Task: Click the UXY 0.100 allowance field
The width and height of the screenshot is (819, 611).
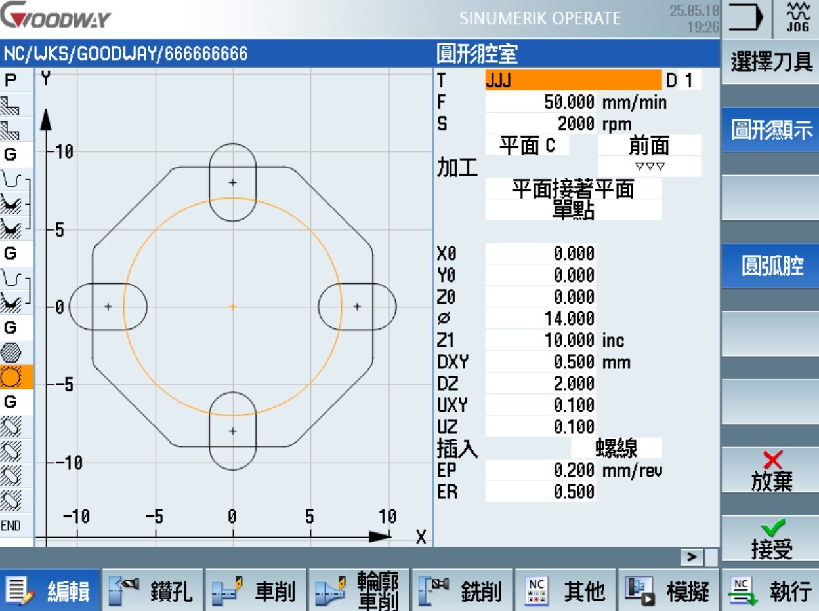Action: click(x=540, y=405)
